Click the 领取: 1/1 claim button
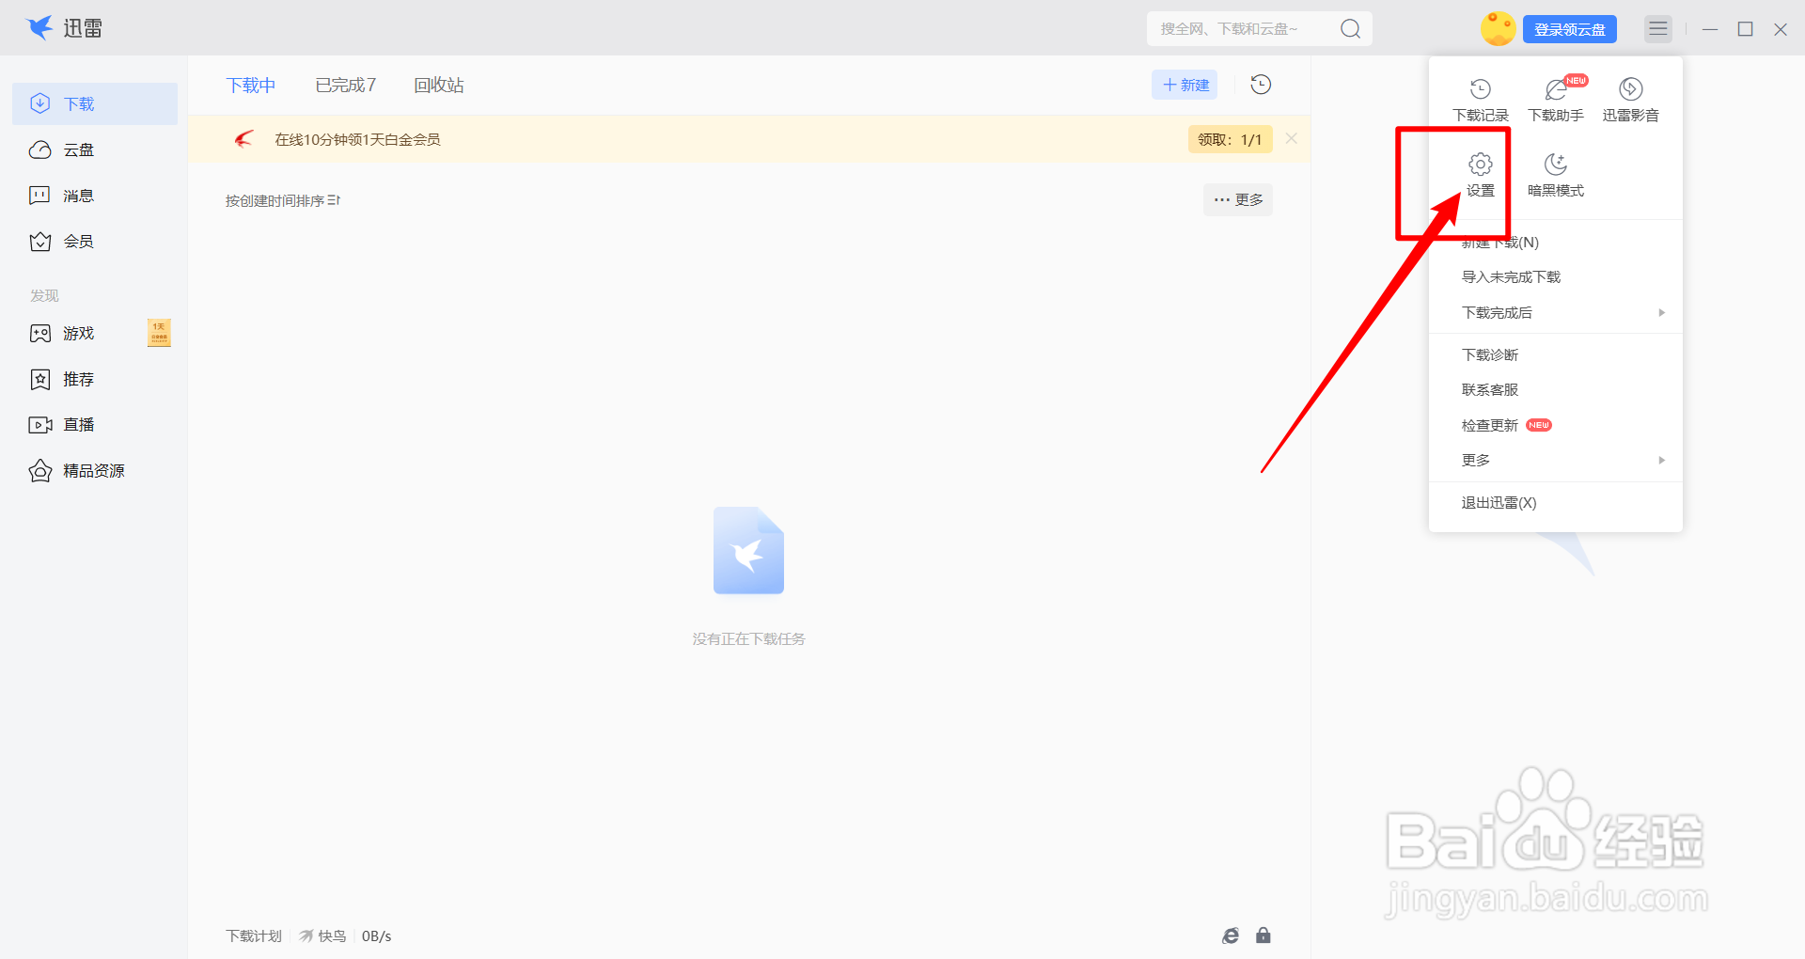Screen dimensions: 1805x959 pyautogui.click(x=1230, y=139)
